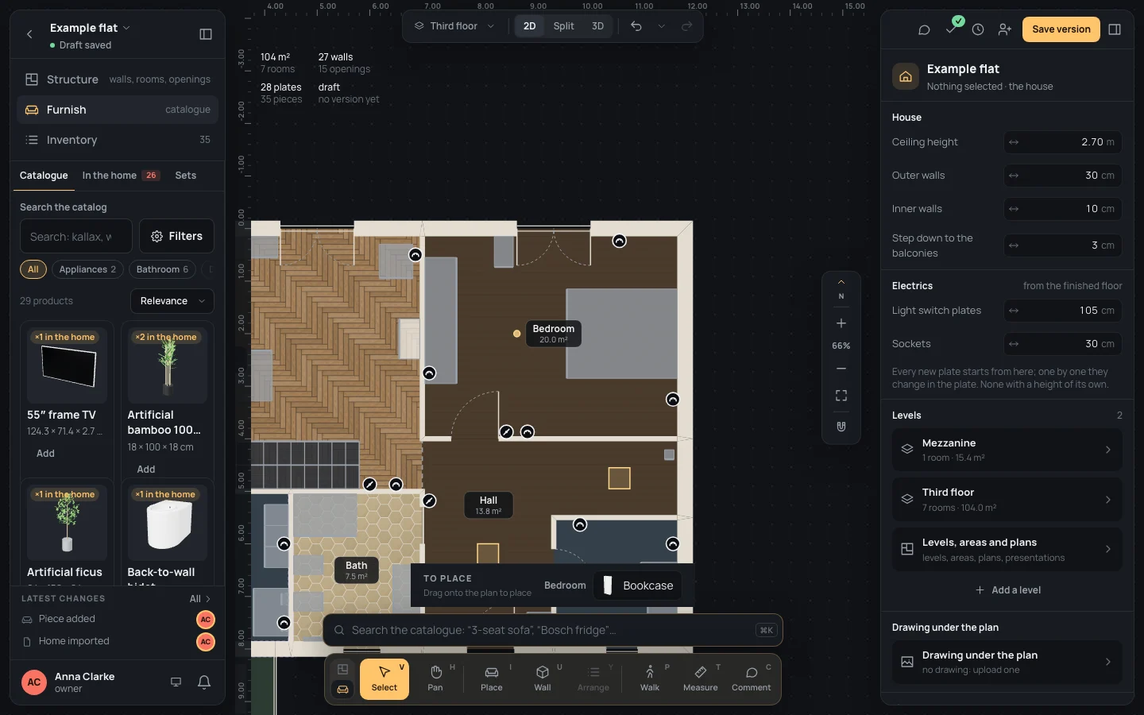Viewport: 1144px width, 715px height.
Task: Click the Save version button
Action: [1061, 29]
